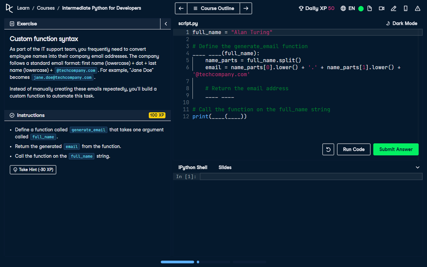The image size is (427, 267).
Task: Click the jane.doe@techcompany.com code tag
Action: [63, 77]
